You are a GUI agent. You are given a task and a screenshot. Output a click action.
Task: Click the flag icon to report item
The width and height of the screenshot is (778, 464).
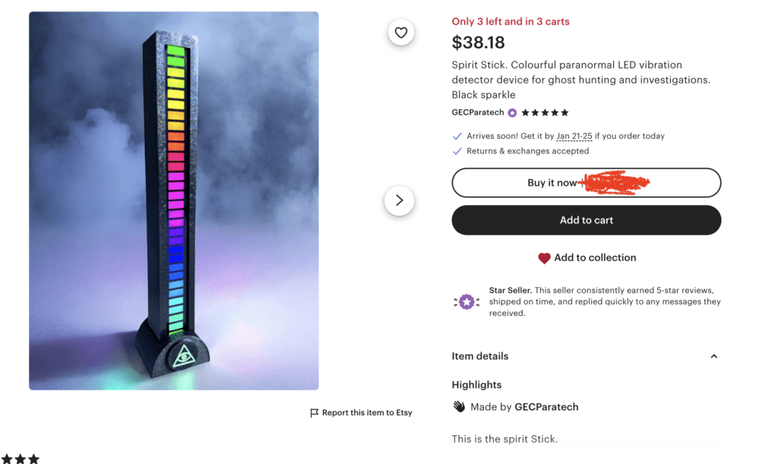click(x=315, y=413)
